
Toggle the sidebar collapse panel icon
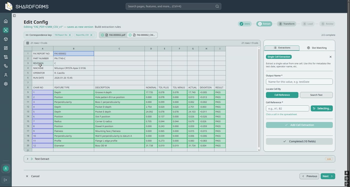[14, 16]
